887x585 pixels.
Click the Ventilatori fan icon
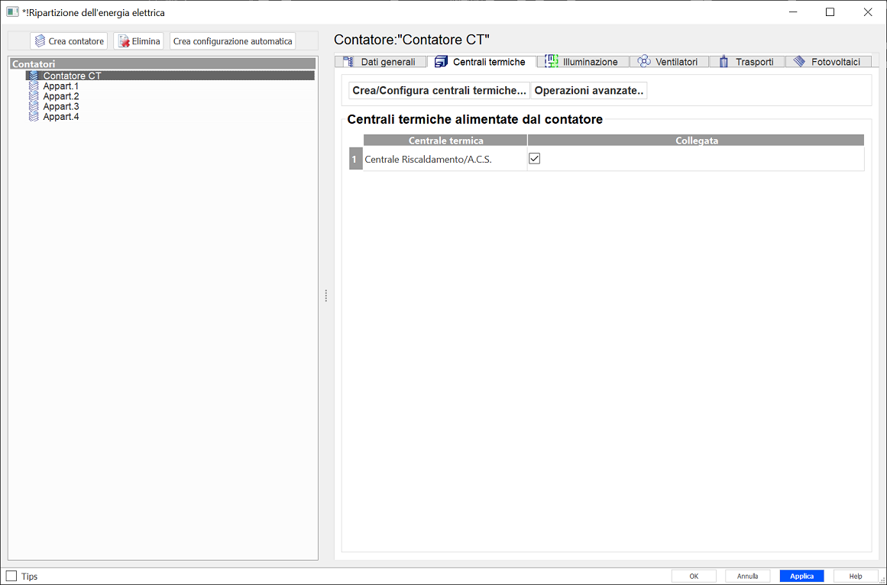643,62
